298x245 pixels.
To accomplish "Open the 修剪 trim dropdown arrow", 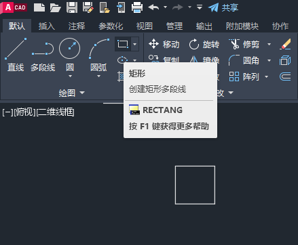I will click(x=269, y=44).
